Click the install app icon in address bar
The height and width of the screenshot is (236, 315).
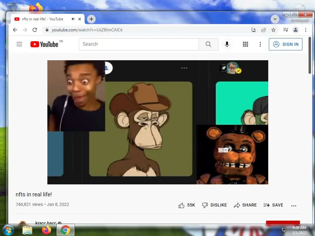pyautogui.click(x=254, y=30)
